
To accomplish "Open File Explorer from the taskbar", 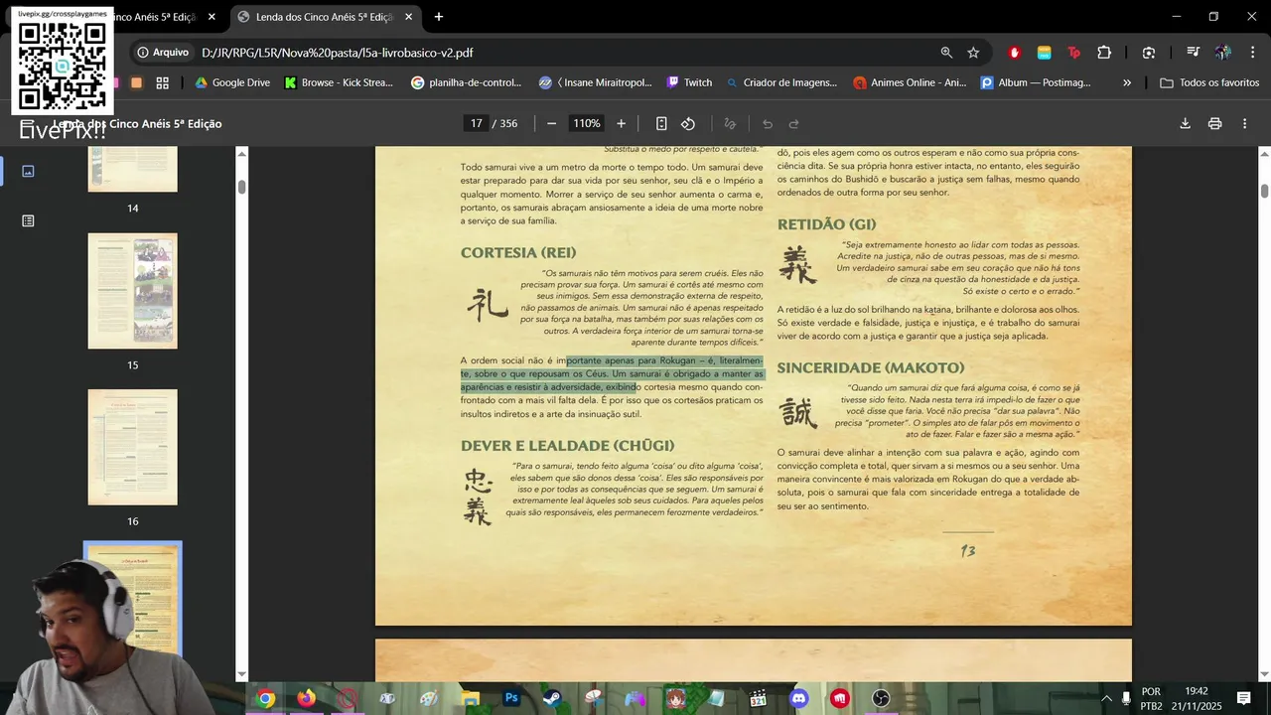I will click(x=470, y=698).
